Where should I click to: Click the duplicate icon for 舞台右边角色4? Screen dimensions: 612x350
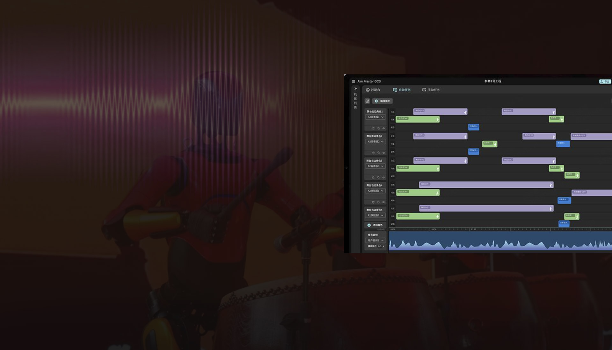[378, 202]
